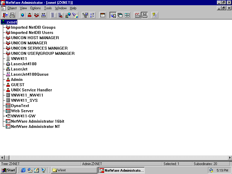Click the object Details list icon
The height and width of the screenshot is (174, 232).
point(54,15)
